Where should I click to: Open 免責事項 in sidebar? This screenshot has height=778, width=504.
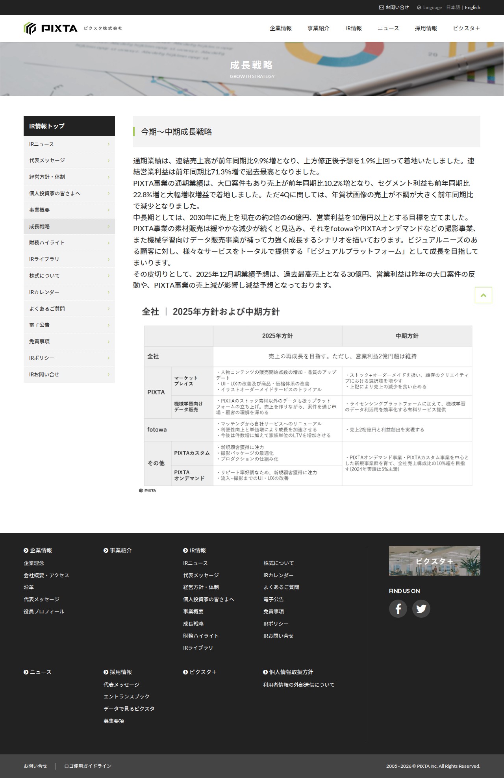69,342
